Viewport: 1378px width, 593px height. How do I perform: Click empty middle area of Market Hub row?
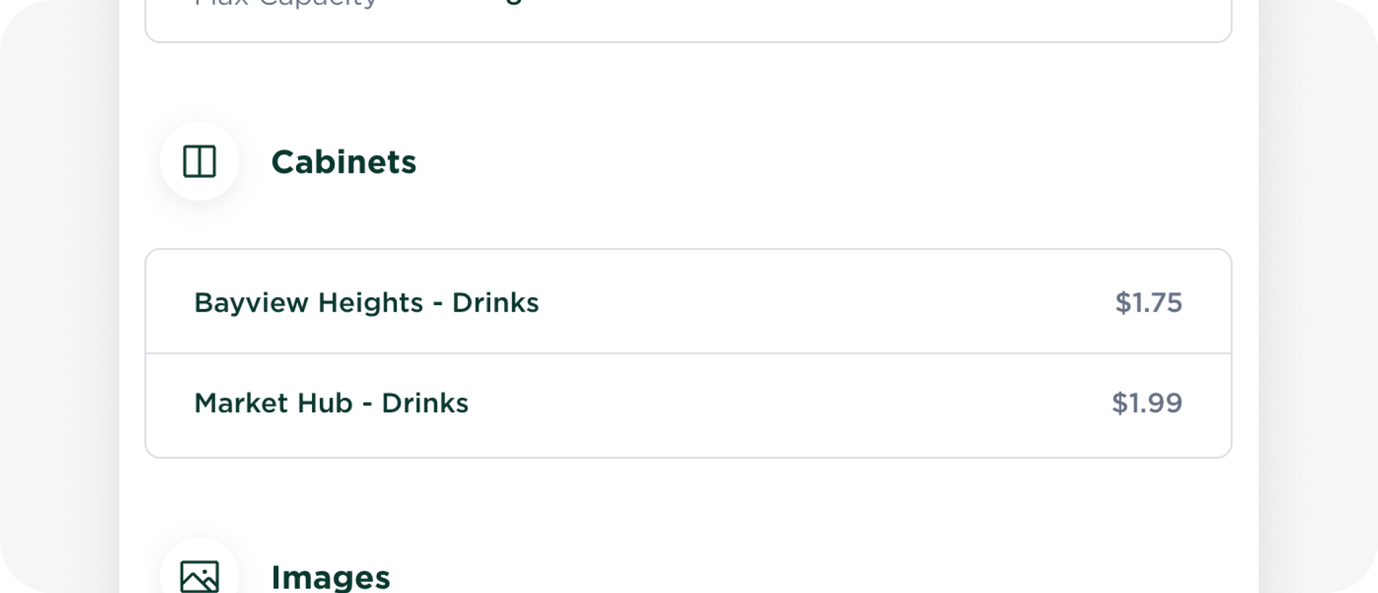click(x=795, y=403)
